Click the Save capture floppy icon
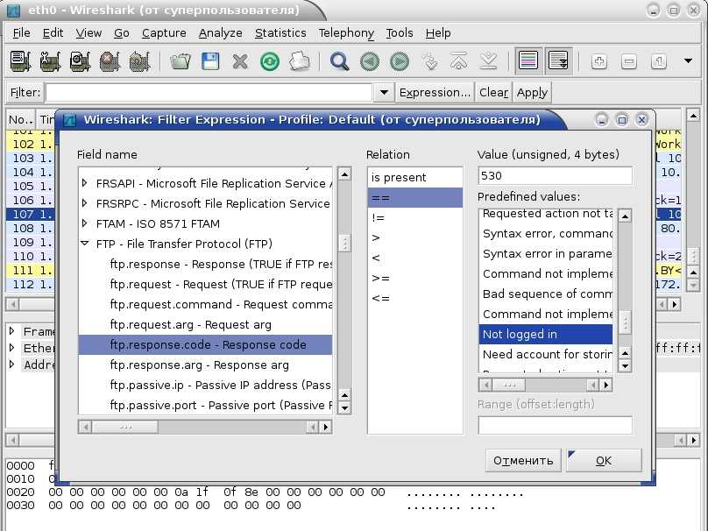This screenshot has height=531, width=708. (210, 61)
